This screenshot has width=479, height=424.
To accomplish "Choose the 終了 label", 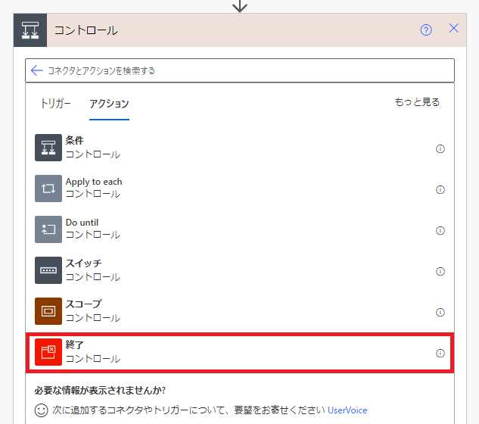I will [x=75, y=345].
